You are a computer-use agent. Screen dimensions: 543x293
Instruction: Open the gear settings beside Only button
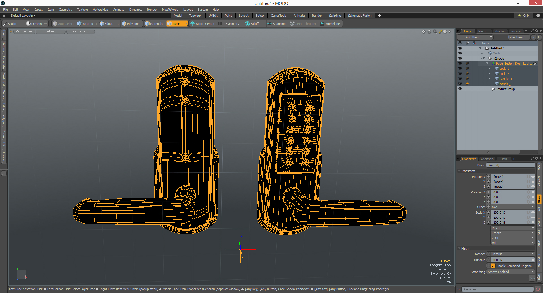[x=538, y=16]
